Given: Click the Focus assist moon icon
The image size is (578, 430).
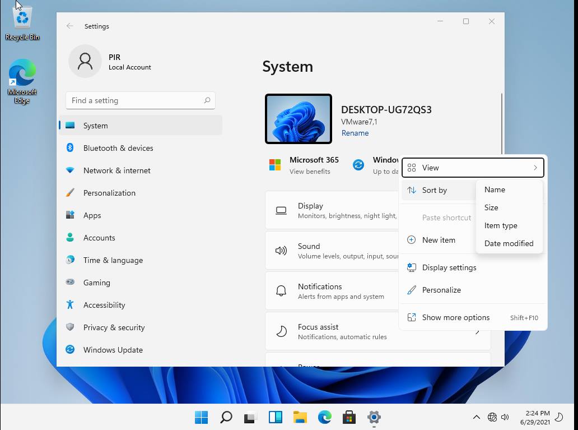Looking at the screenshot, I should [282, 331].
